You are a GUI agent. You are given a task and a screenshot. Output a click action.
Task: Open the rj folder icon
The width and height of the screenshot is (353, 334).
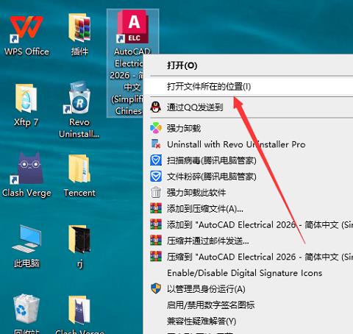[x=79, y=239]
